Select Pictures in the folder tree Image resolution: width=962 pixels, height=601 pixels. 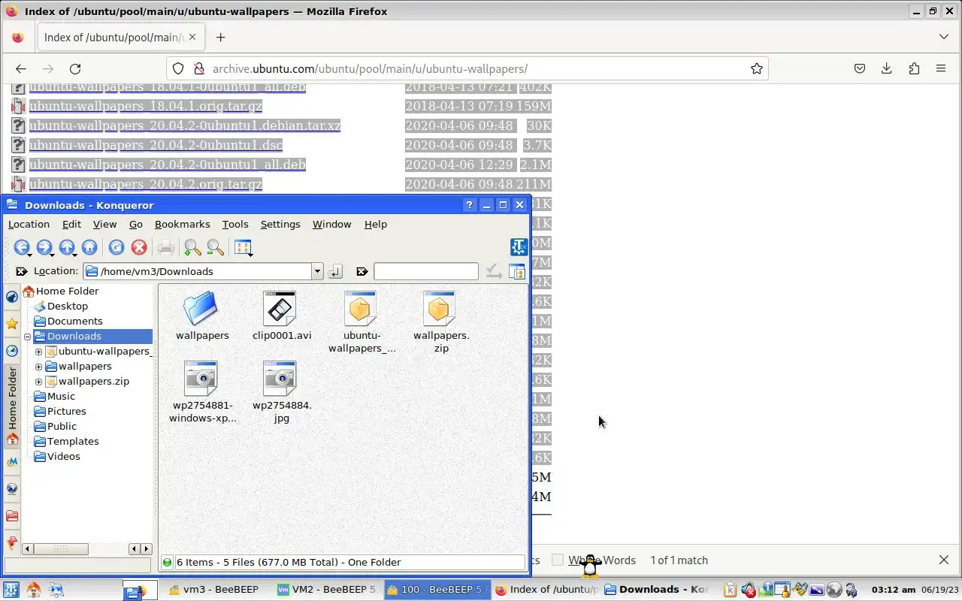coord(66,411)
